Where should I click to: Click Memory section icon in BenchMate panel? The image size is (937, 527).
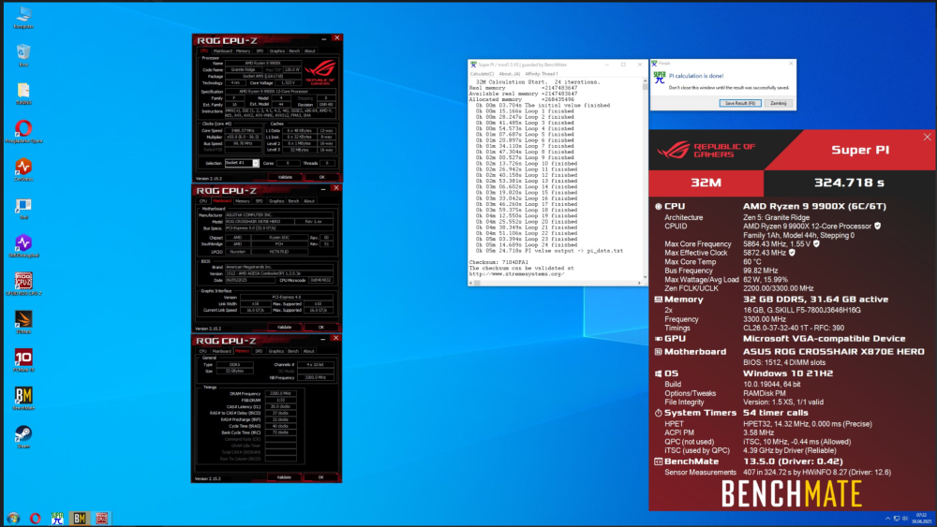[658, 300]
